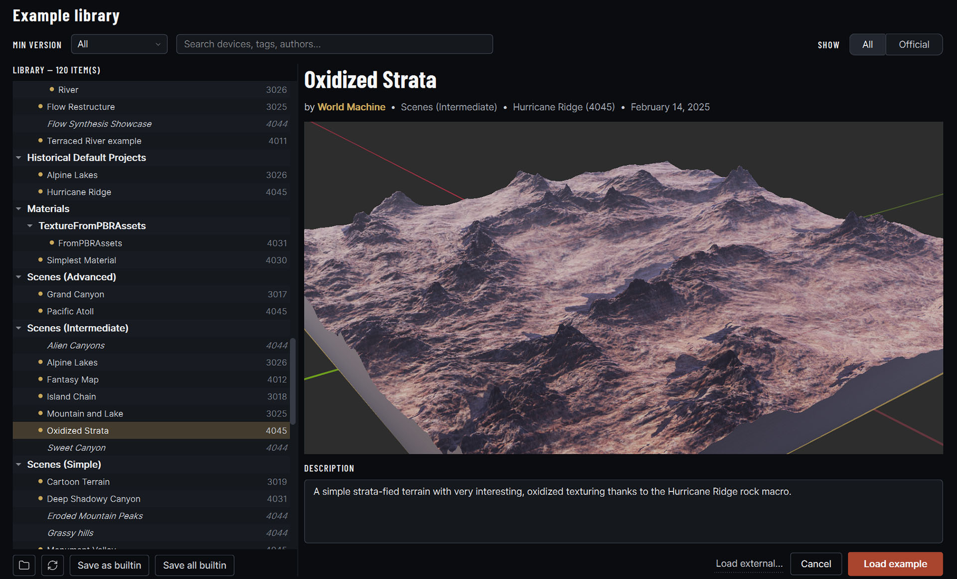Click Save all builtin button
957x579 pixels.
tap(194, 565)
